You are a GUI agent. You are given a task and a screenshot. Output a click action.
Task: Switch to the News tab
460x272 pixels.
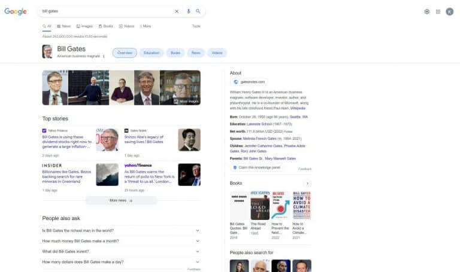pos(63,26)
